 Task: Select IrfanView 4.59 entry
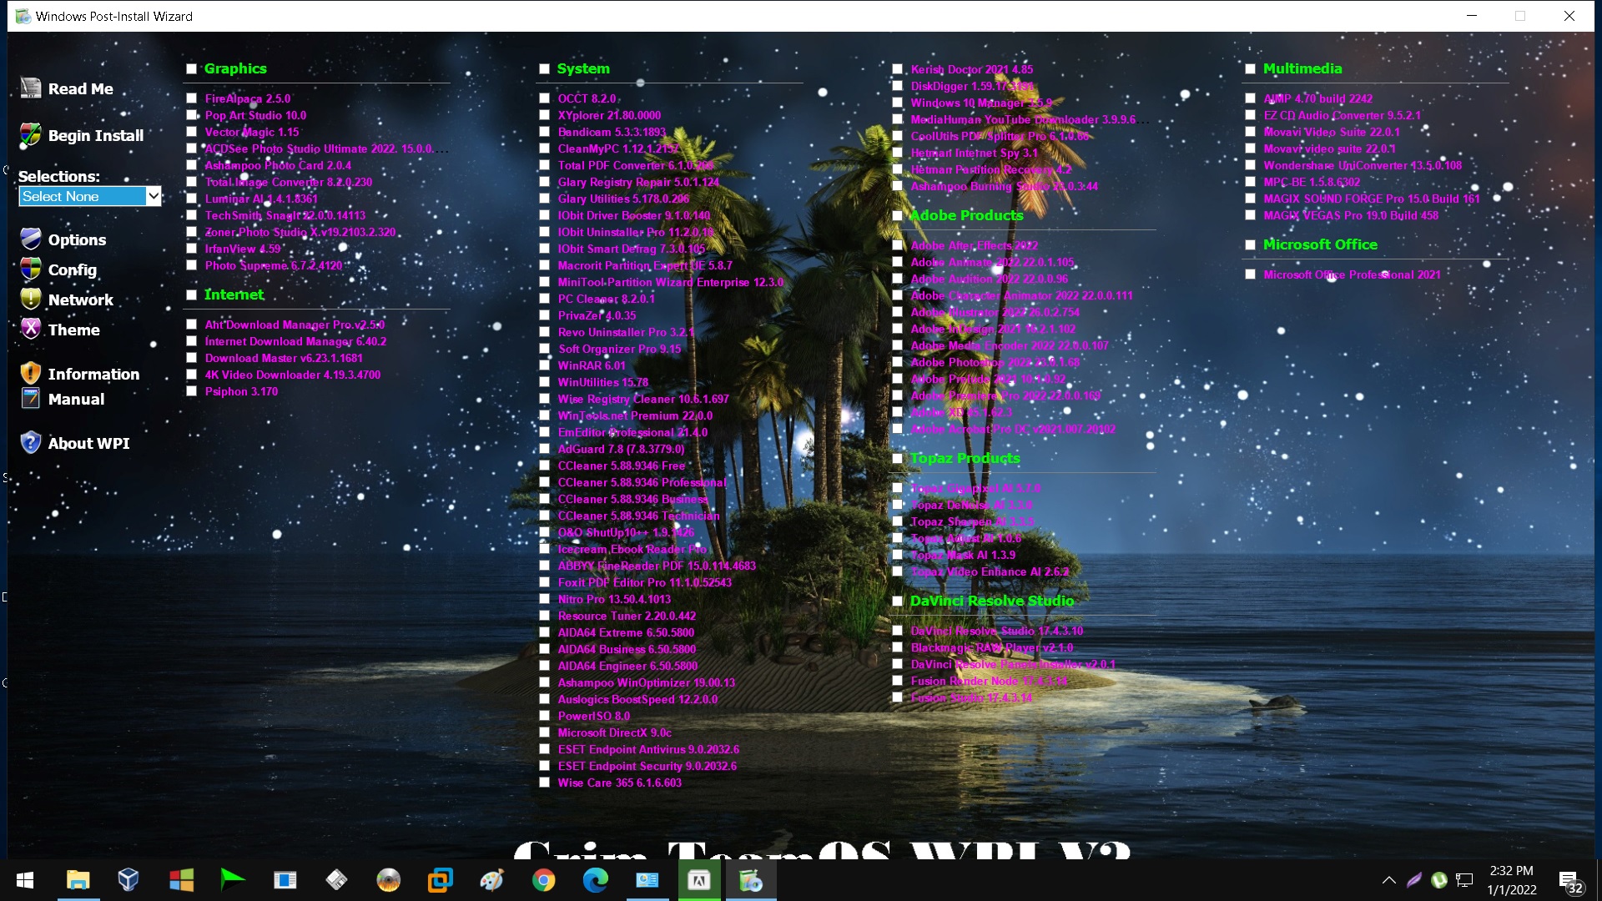pos(242,249)
